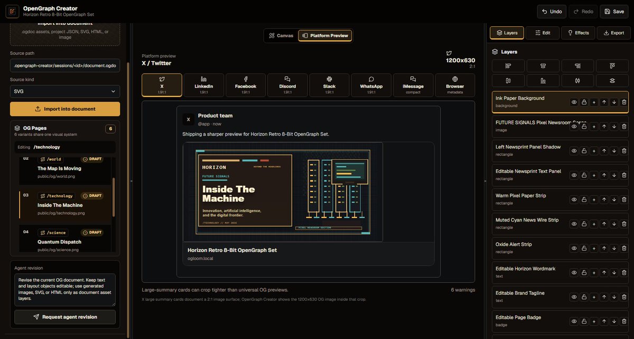
Task: Open the Edit panel tab
Action: click(x=543, y=33)
